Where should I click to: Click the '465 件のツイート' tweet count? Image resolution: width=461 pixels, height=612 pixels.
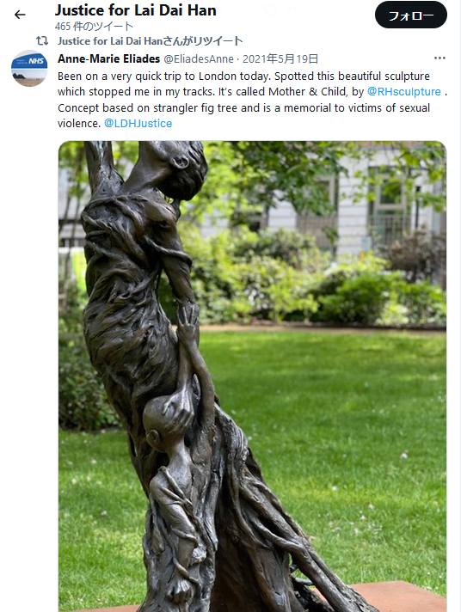[94, 27]
